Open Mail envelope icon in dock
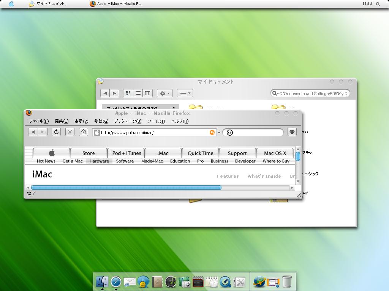The image size is (389, 291). pos(130,282)
